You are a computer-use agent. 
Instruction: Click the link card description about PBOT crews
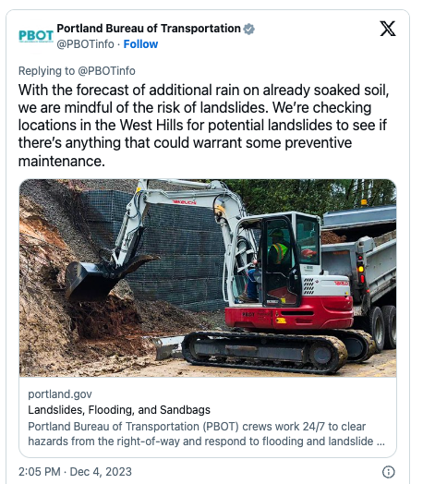[x=206, y=434]
